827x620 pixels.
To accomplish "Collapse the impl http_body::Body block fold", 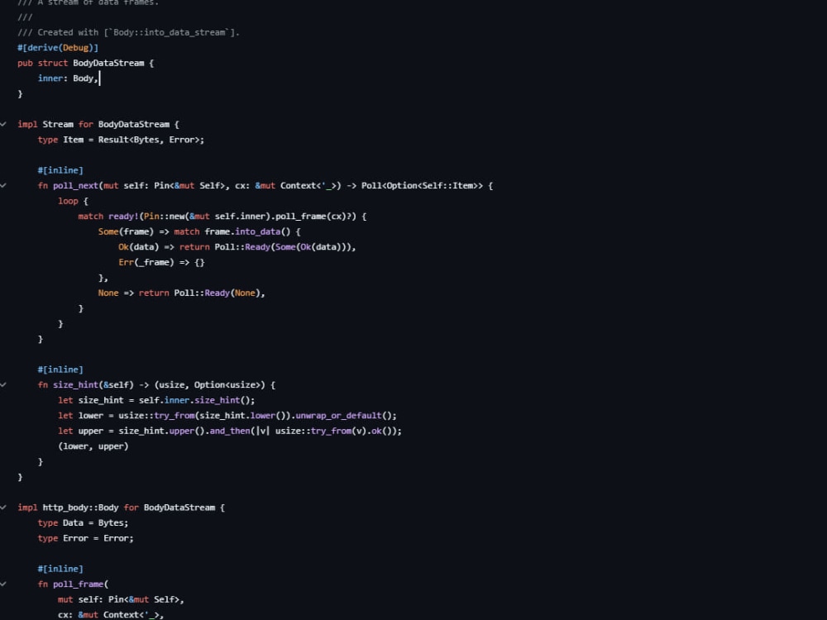I will 3,508.
